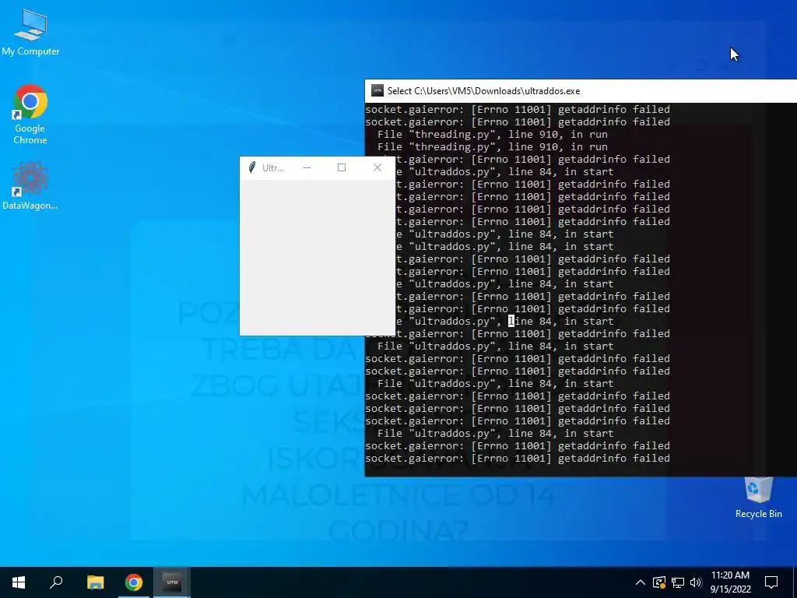This screenshot has width=797, height=598.
Task: Click the ultraddos.exe console title text
Action: [483, 91]
